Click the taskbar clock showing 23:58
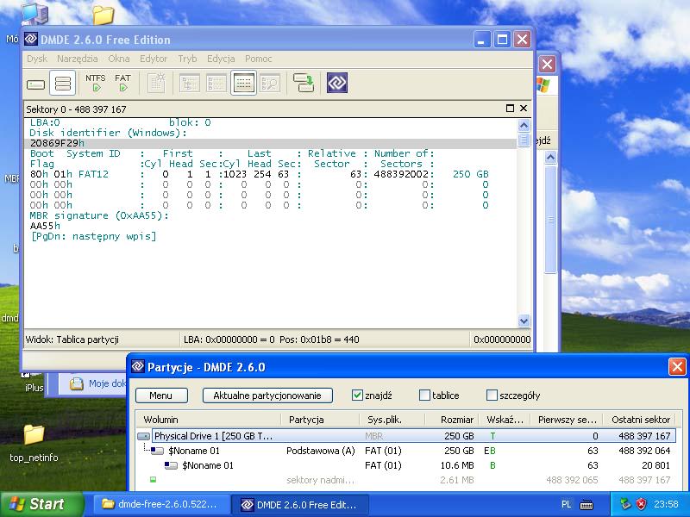The height and width of the screenshot is (517, 690). pos(666,504)
